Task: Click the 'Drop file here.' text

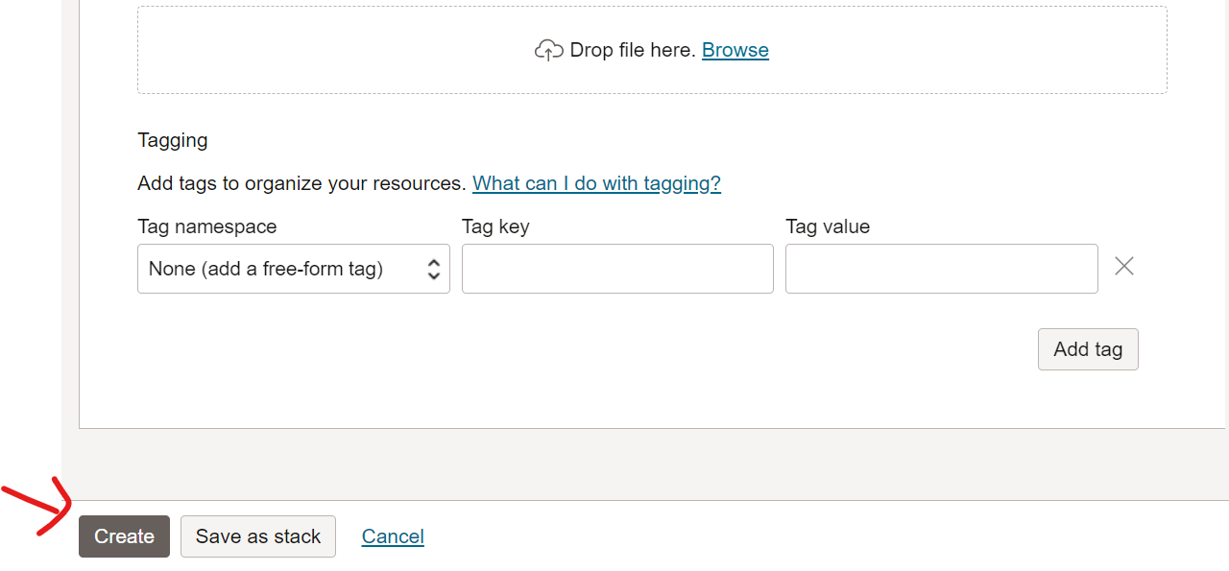Action: coord(633,50)
